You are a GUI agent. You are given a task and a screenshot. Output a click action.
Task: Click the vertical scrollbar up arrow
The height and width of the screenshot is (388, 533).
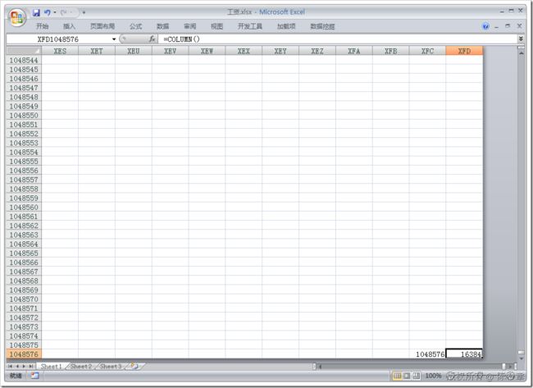coord(521,53)
